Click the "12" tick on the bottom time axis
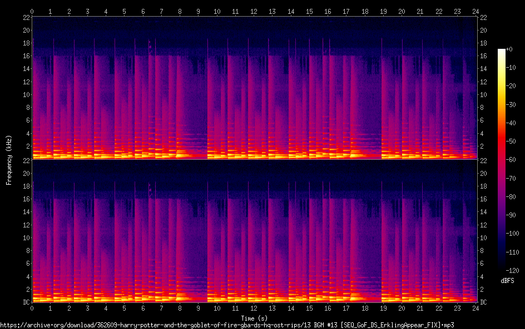 (x=254, y=308)
